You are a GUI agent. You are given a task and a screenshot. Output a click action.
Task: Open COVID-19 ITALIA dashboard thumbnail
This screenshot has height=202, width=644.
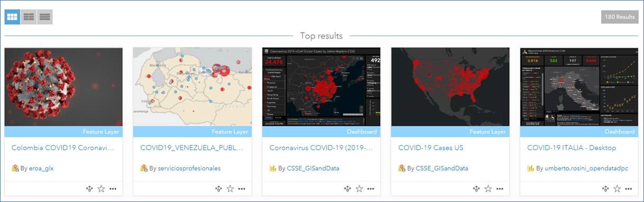click(579, 87)
